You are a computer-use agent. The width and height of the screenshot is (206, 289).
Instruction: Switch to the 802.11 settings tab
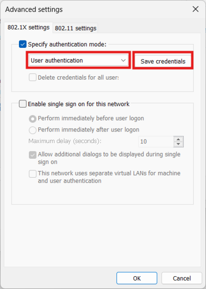pyautogui.click(x=75, y=28)
